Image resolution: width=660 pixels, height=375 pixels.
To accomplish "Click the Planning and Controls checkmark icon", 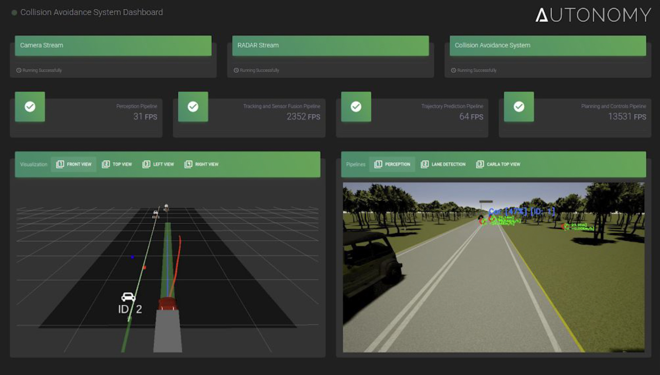I will click(x=519, y=107).
